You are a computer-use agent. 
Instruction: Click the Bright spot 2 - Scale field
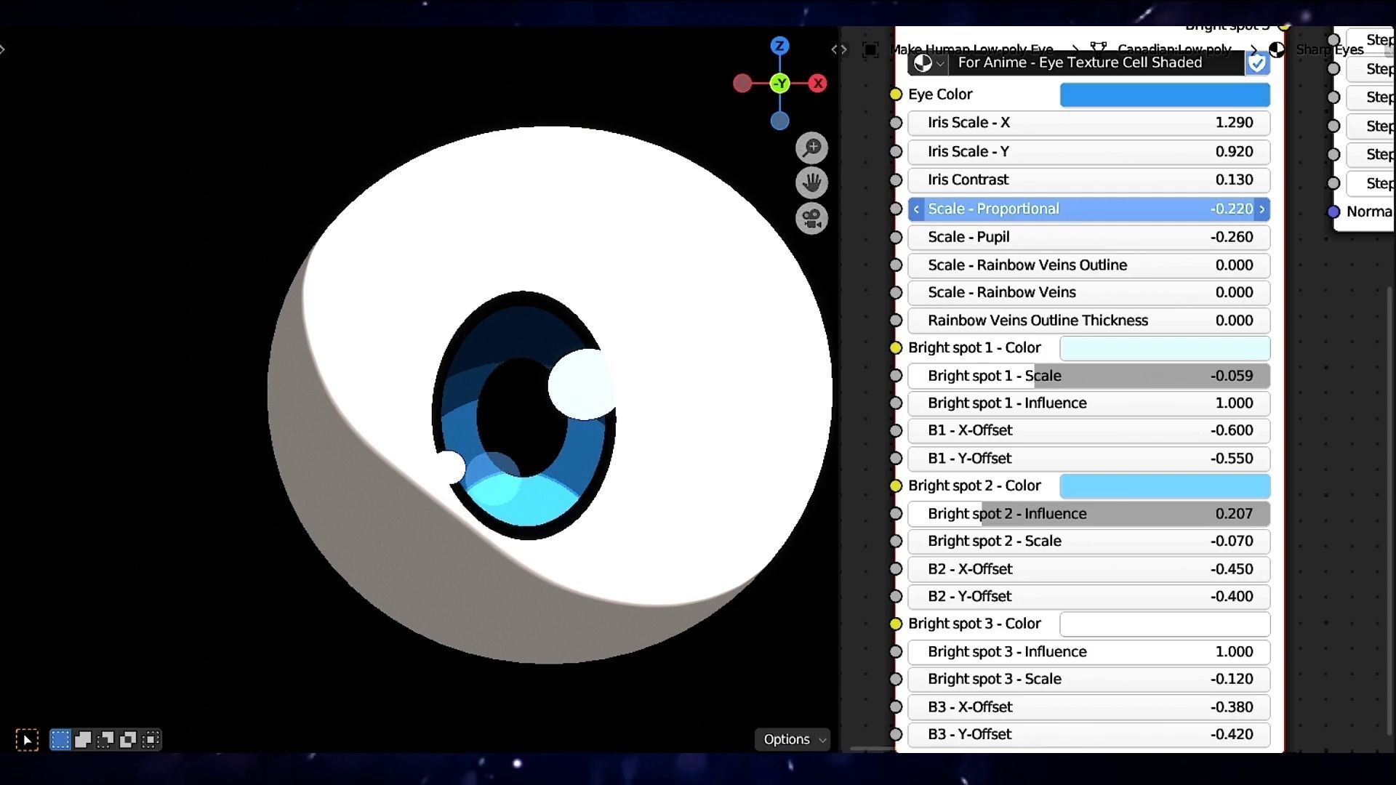click(1089, 542)
